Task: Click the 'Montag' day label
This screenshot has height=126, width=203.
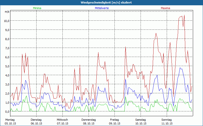Action: click(x=10, y=120)
